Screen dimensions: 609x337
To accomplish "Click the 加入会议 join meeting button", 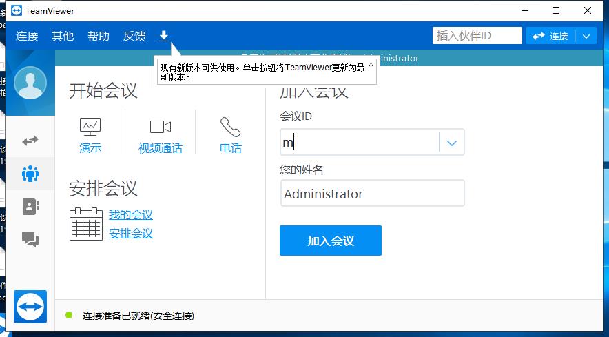I will (331, 241).
